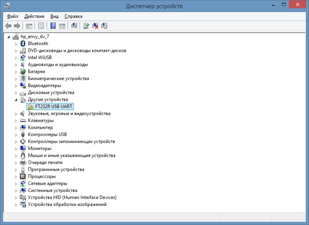The width and height of the screenshot is (309, 225).
Task: Click the DVD drive category icon
Action: click(23, 51)
